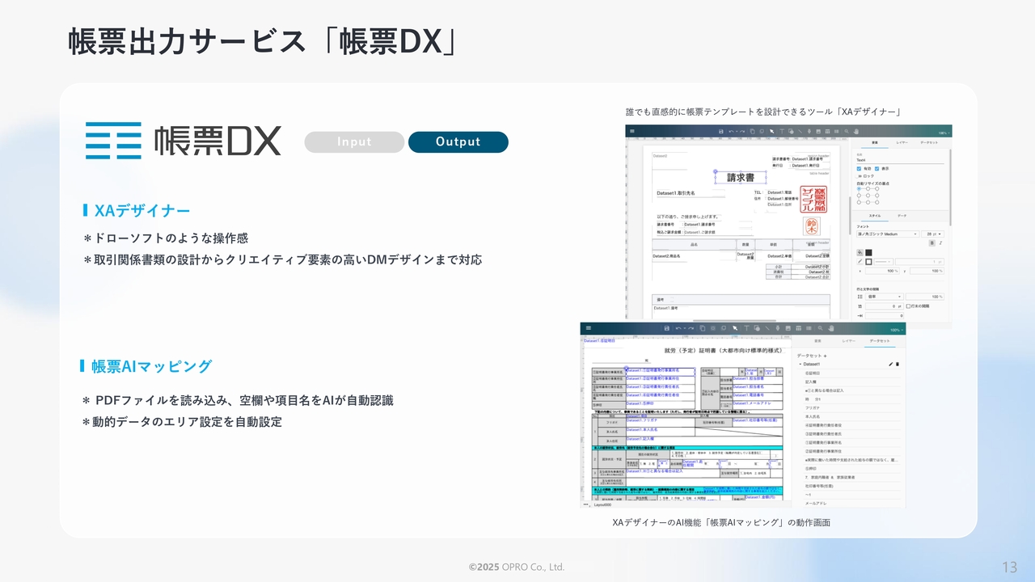Uncheck the 有効 checkbox
The height and width of the screenshot is (582, 1035).
click(x=860, y=169)
